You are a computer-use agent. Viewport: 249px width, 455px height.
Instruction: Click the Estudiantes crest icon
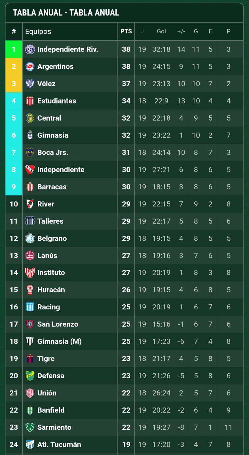coord(30,101)
